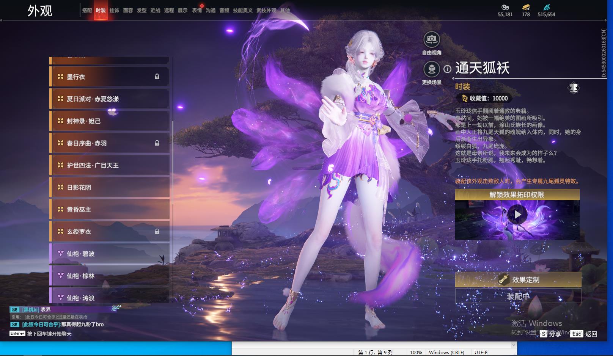613x356 pixels.
Task: Click the 分享 share button
Action: [550, 334]
